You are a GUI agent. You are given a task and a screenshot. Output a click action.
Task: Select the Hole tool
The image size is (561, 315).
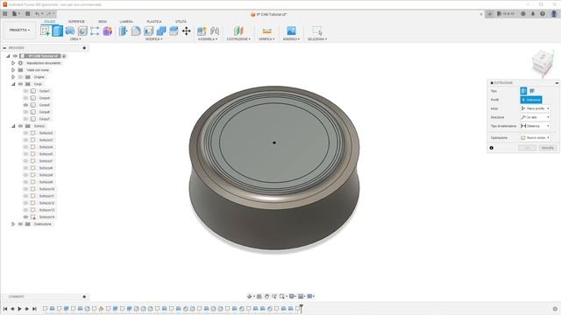coord(82,31)
